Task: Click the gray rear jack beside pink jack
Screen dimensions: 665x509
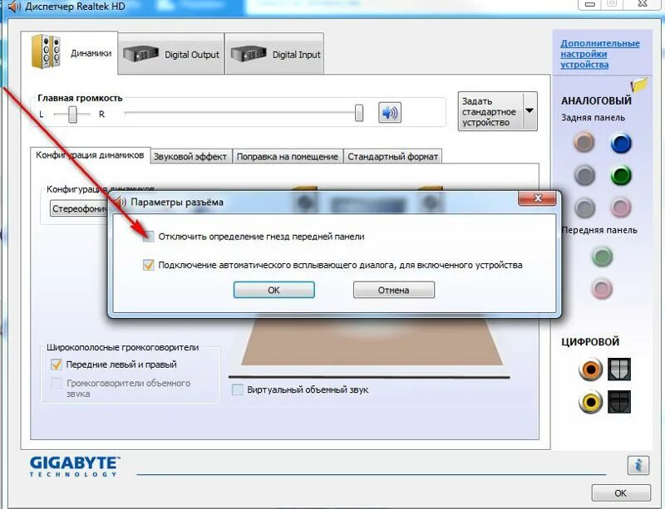Action: click(x=585, y=208)
